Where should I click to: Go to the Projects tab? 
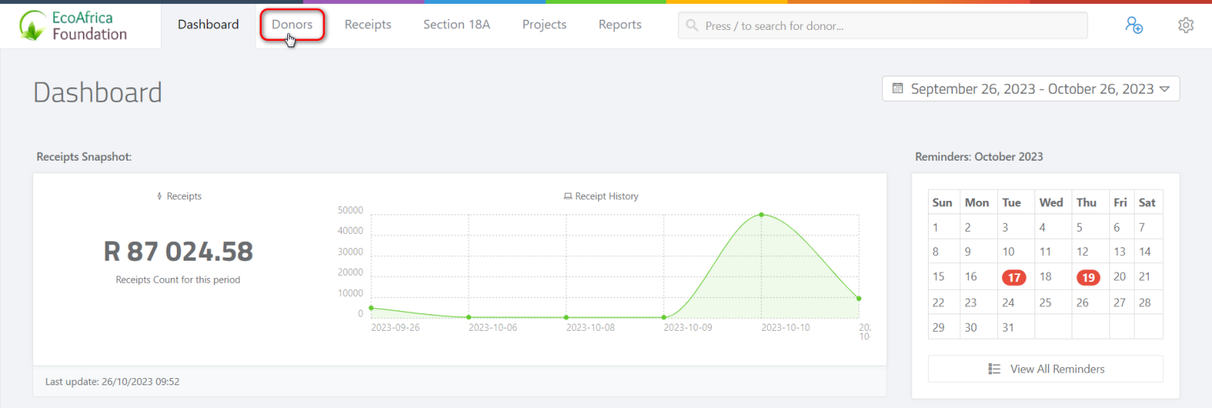point(544,24)
